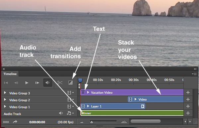The height and width of the screenshot is (128, 199).
Task: Open filmstrip menu for Video Group 2
Action: coord(71,99)
